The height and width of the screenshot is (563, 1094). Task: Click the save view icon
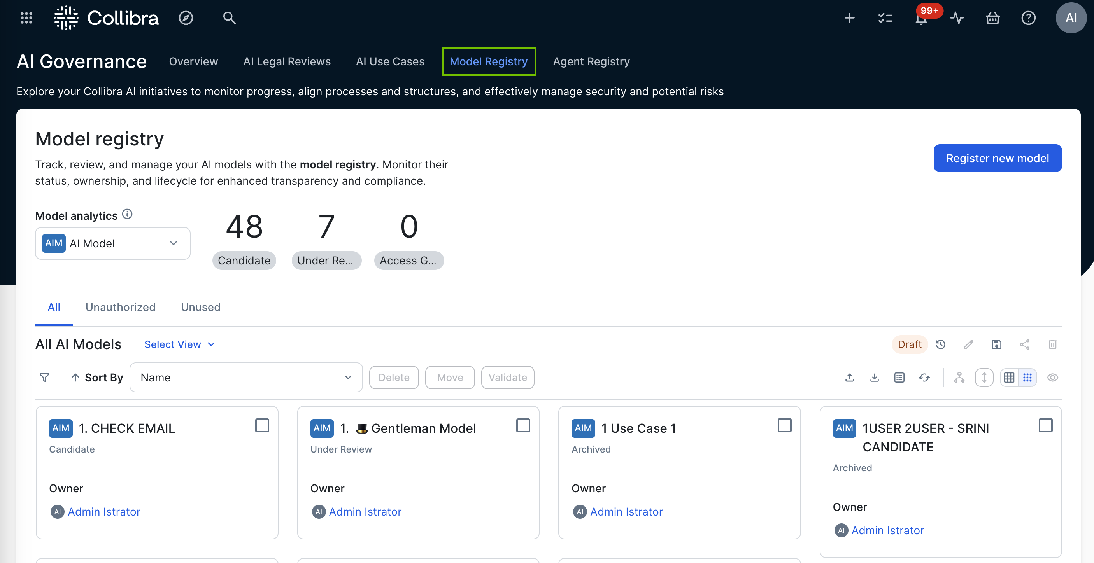[x=996, y=344]
